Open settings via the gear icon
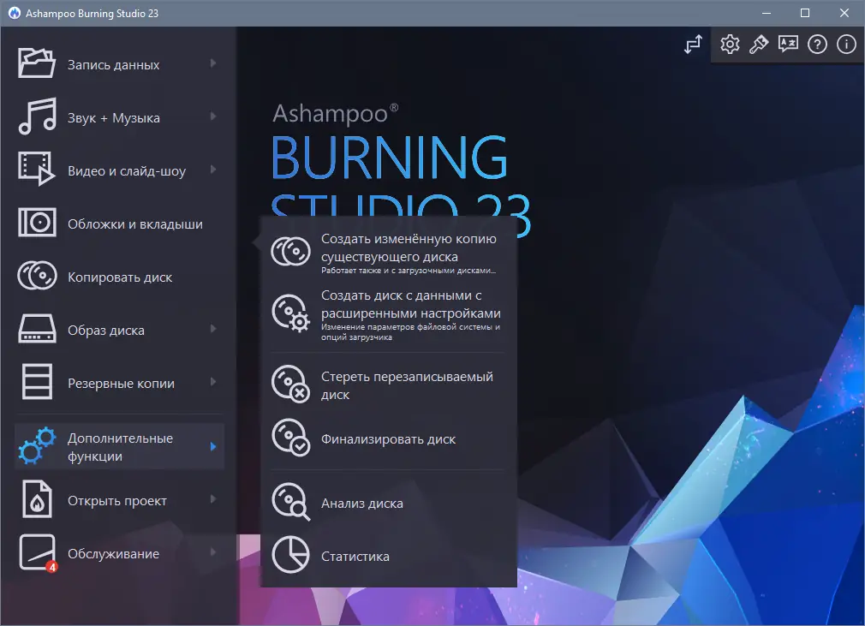Viewport: 865px width, 626px height. [730, 45]
